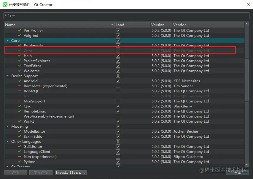
Task: Select the TextEditor plugin row
Action: point(124,66)
